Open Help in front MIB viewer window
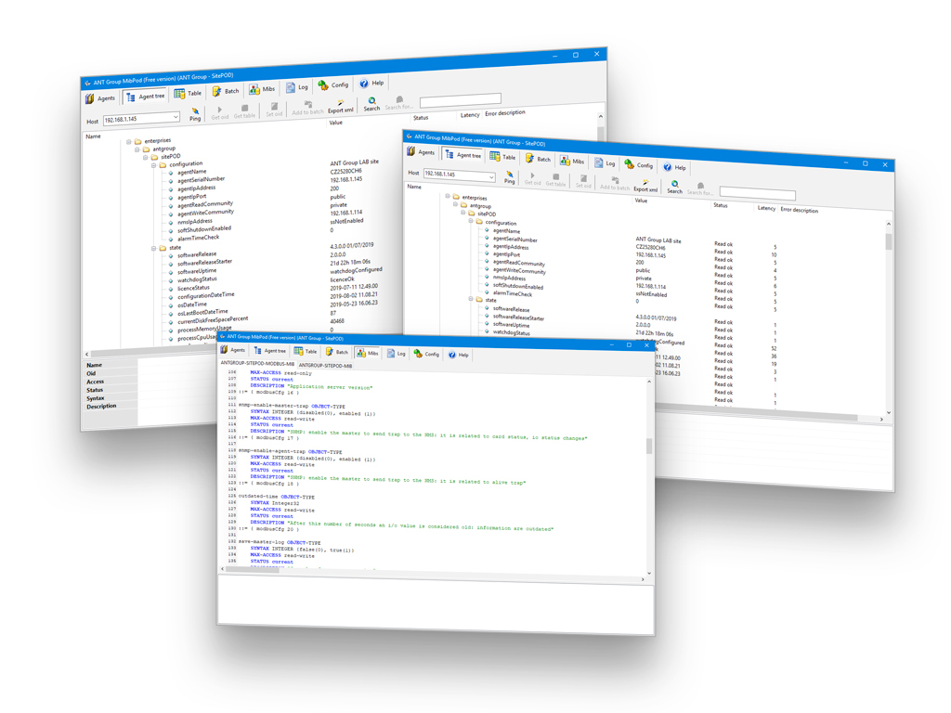The image size is (951, 713). tap(459, 355)
